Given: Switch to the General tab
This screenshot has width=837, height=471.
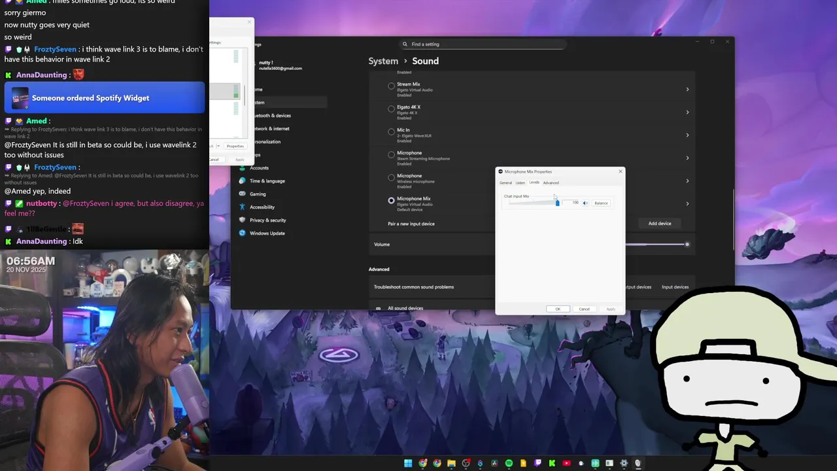Looking at the screenshot, I should coord(505,183).
